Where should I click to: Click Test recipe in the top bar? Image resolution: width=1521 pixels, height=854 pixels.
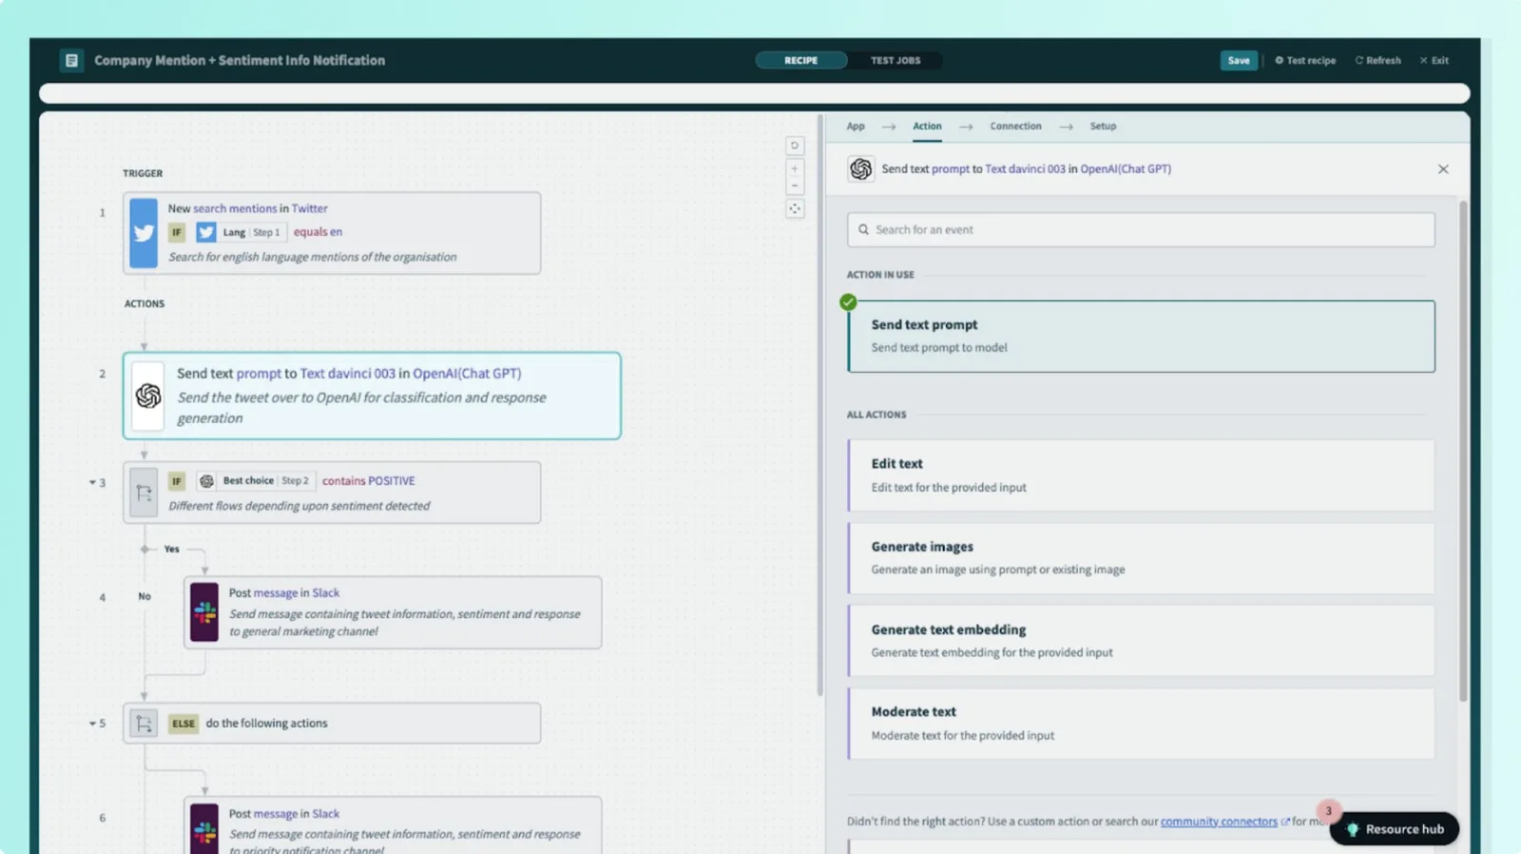point(1305,60)
